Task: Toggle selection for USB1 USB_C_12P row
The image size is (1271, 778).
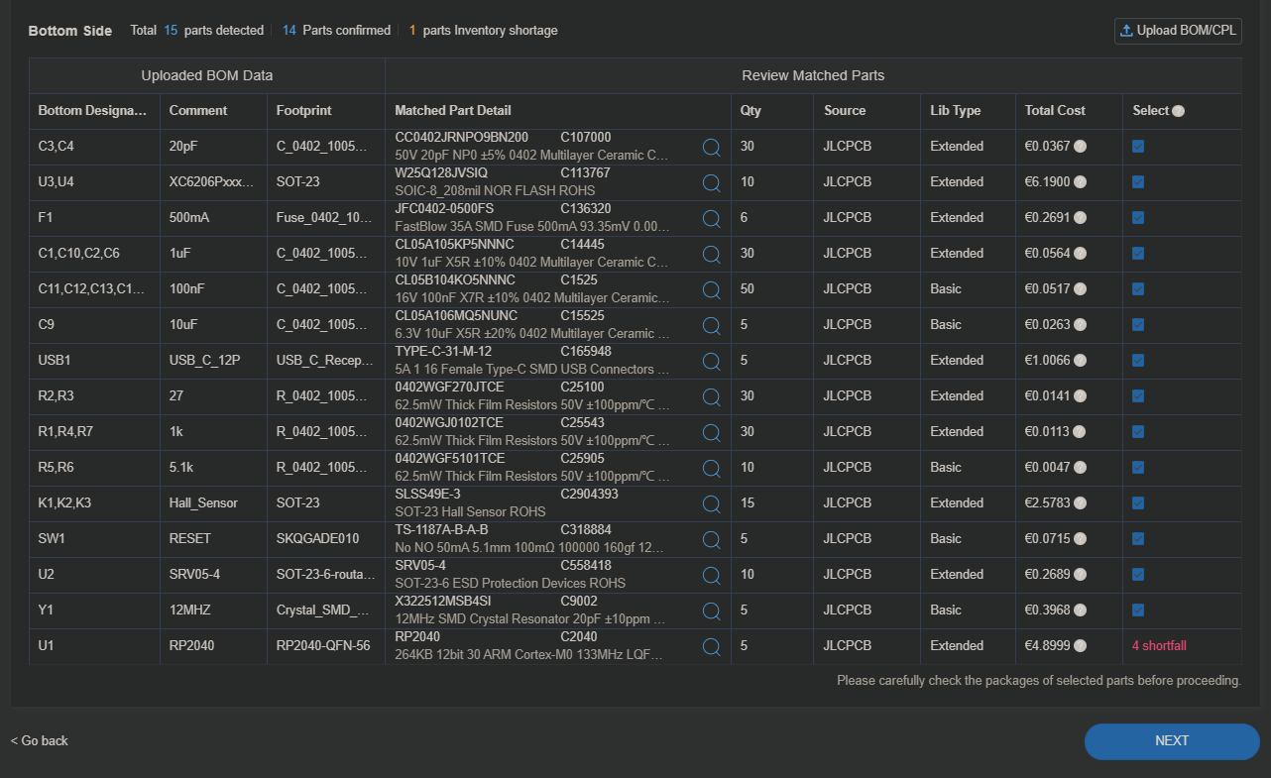Action: tap(1138, 361)
